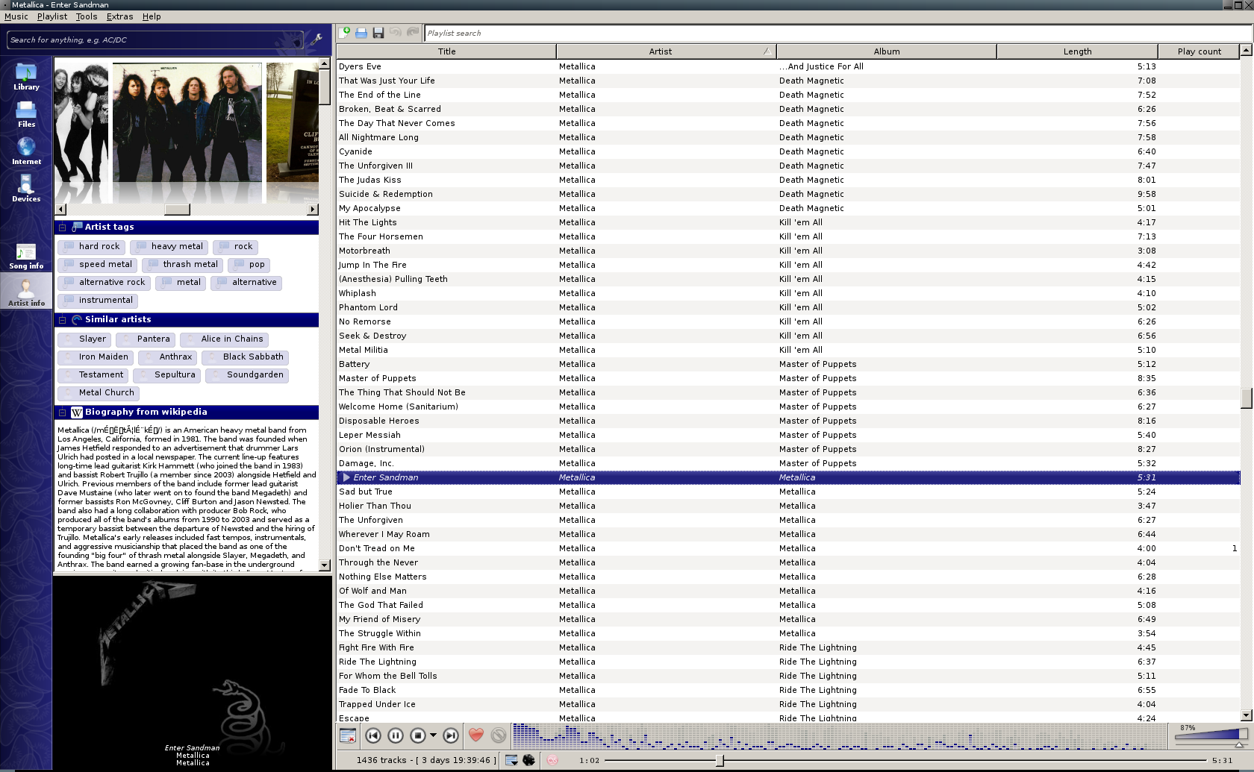
Task: Open the repeat mode dropdown icon
Action: pyautogui.click(x=511, y=760)
